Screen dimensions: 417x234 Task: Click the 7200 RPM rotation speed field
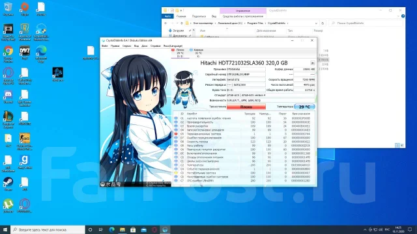304,79
